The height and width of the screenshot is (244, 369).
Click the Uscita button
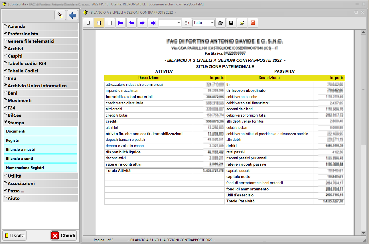[15, 235]
